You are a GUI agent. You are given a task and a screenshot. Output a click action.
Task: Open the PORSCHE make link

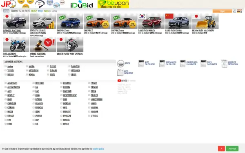pos(67,116)
